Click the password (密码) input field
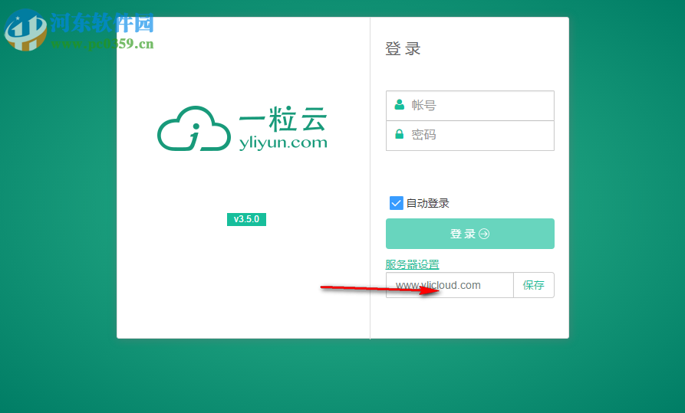The image size is (685, 413). (470, 136)
